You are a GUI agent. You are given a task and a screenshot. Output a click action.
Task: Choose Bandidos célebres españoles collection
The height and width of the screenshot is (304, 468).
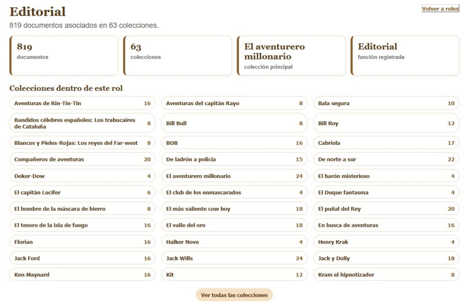[x=82, y=123]
